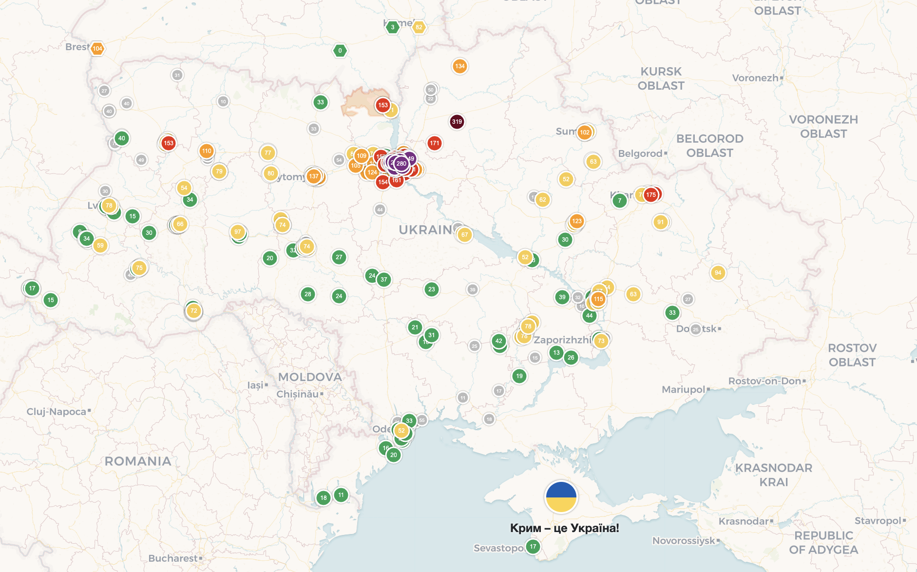Open the green 0 marker at the top
Viewport: 917px width, 572px height.
coord(340,50)
